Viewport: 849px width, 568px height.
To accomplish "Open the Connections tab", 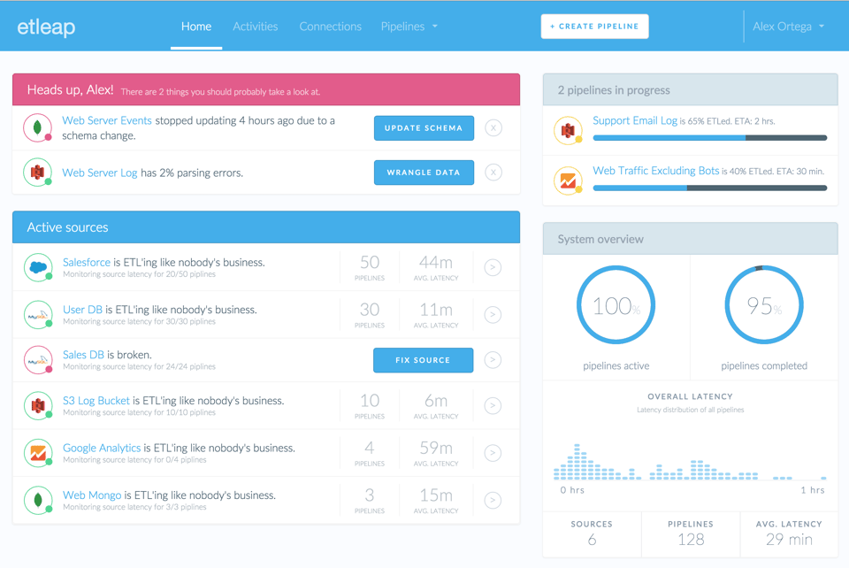I will pyautogui.click(x=330, y=26).
